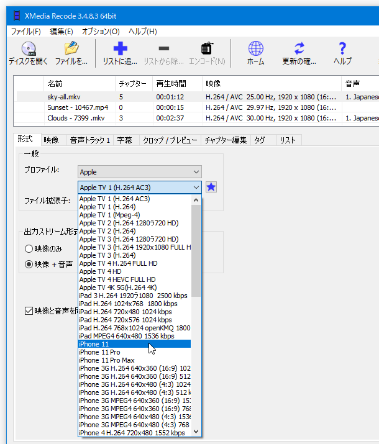Toggle the 映像と音声 sync checkbox
Screen dimensions: 379x444
29,311
